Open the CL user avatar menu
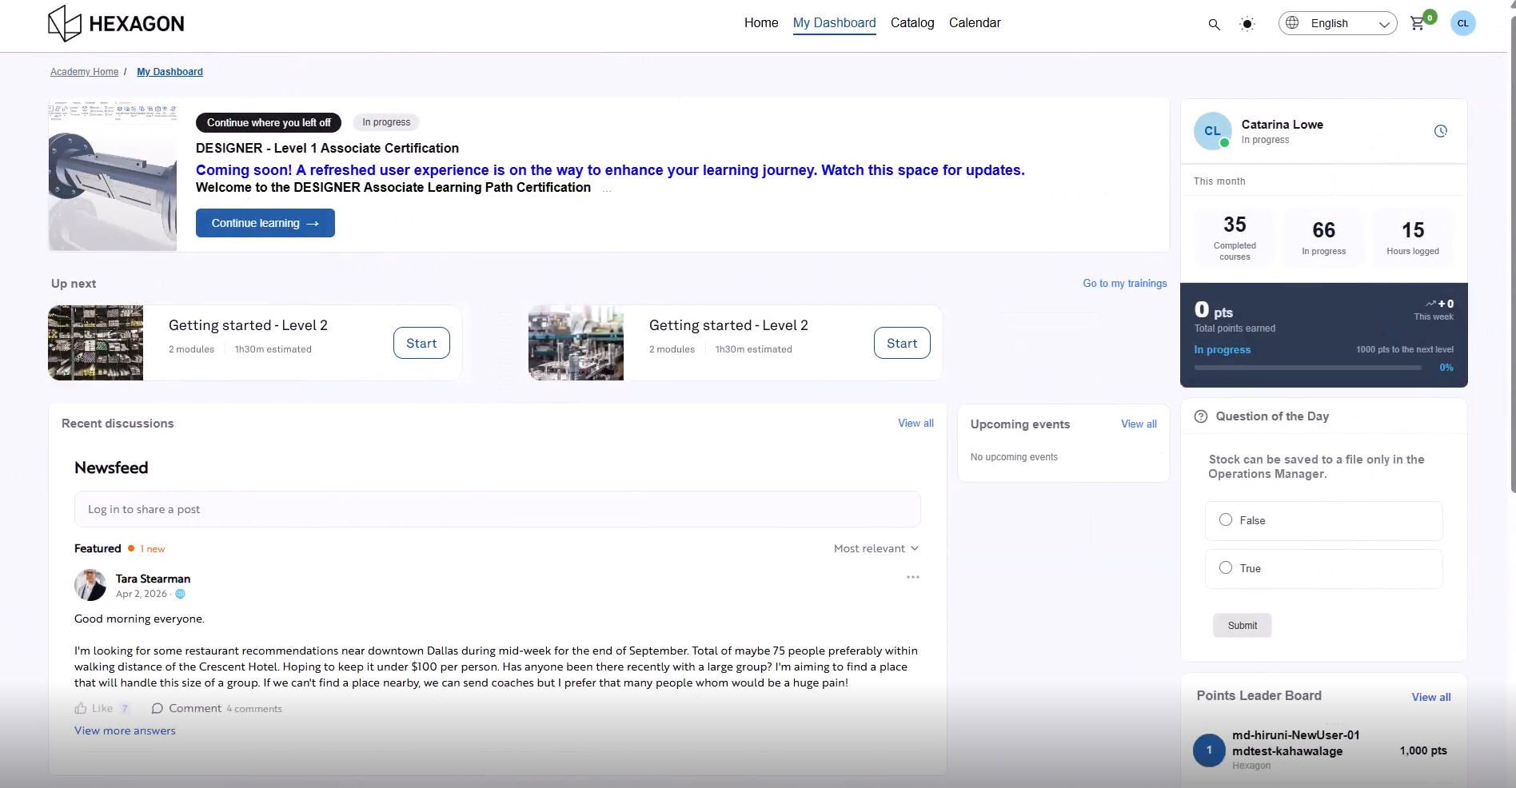The width and height of the screenshot is (1516, 788). [1463, 23]
